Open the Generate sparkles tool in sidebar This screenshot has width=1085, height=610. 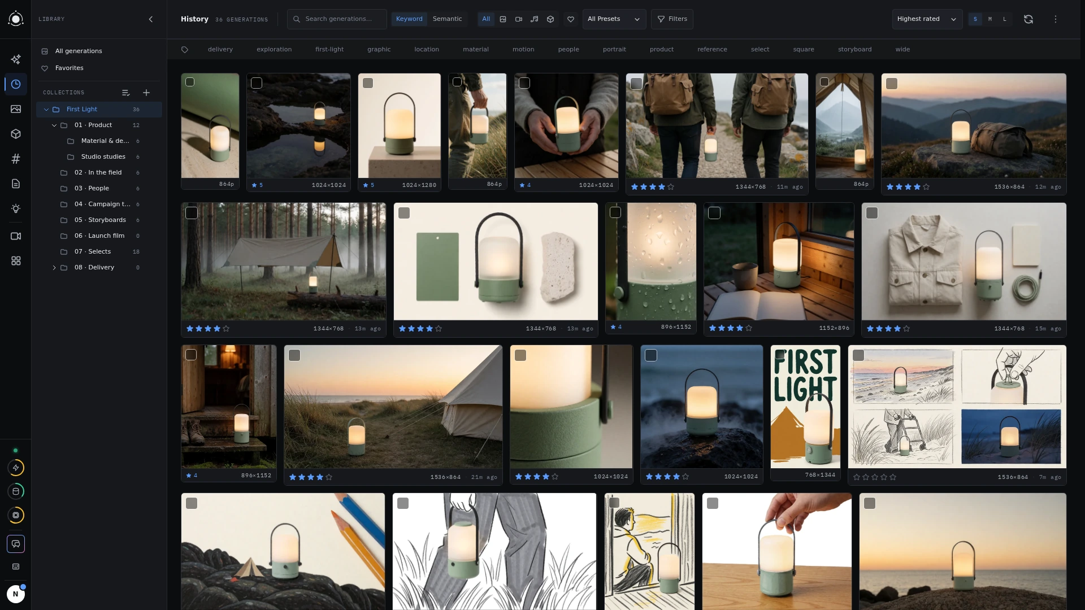coord(16,59)
